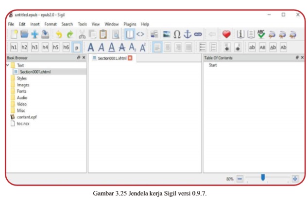Add existing files with blue plus icon

click(35, 34)
